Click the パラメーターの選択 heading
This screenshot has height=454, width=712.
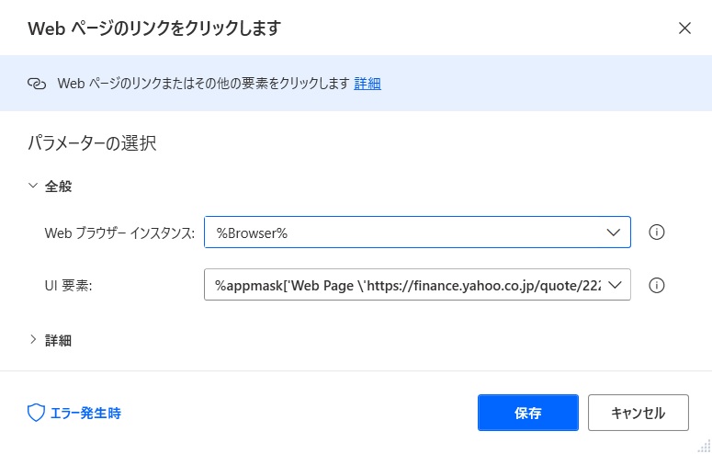point(92,143)
